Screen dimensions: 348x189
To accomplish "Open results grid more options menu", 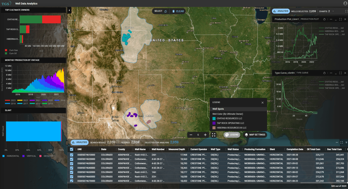I will pos(337,142).
